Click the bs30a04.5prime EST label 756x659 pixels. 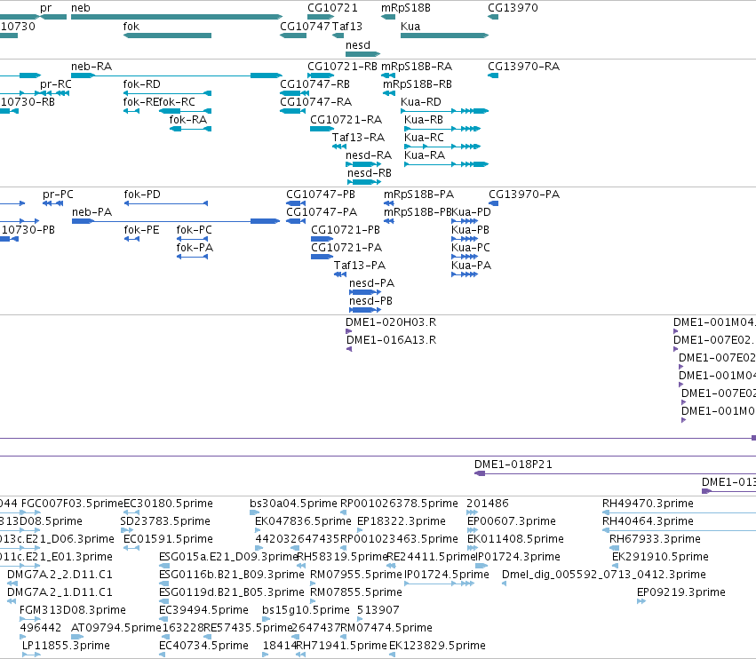(x=294, y=504)
